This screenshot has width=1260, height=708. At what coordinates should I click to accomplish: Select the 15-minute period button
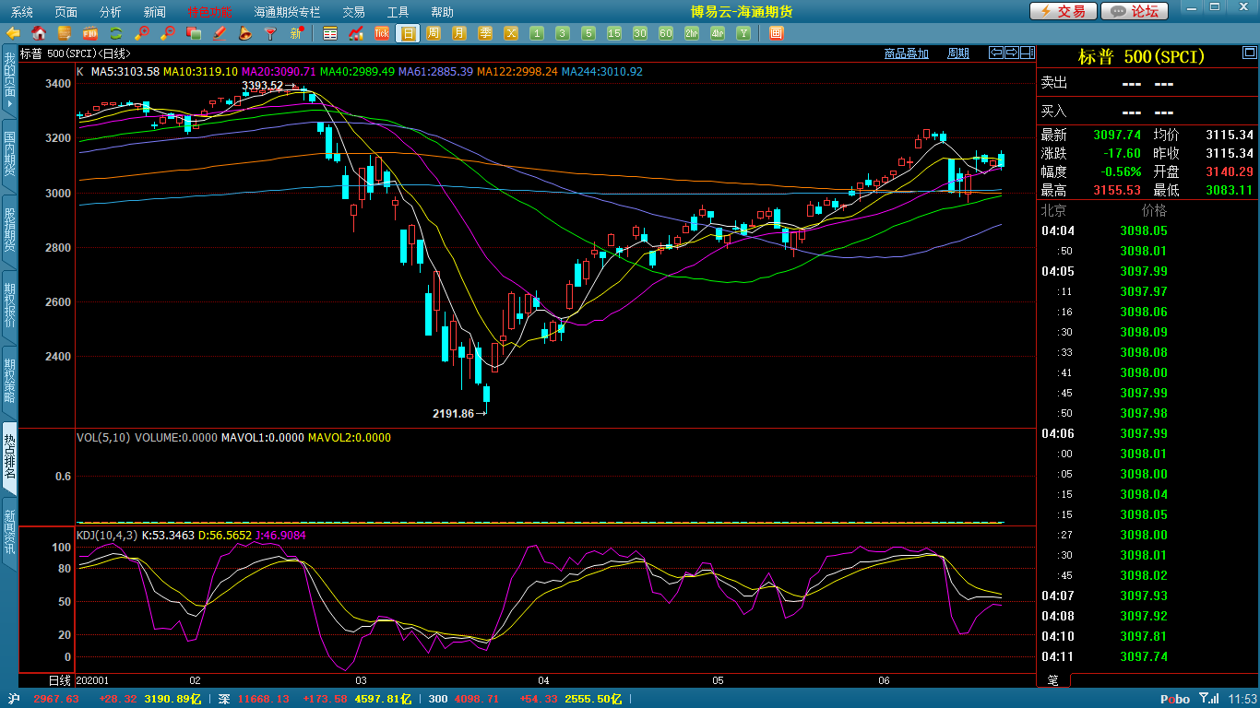click(x=614, y=33)
